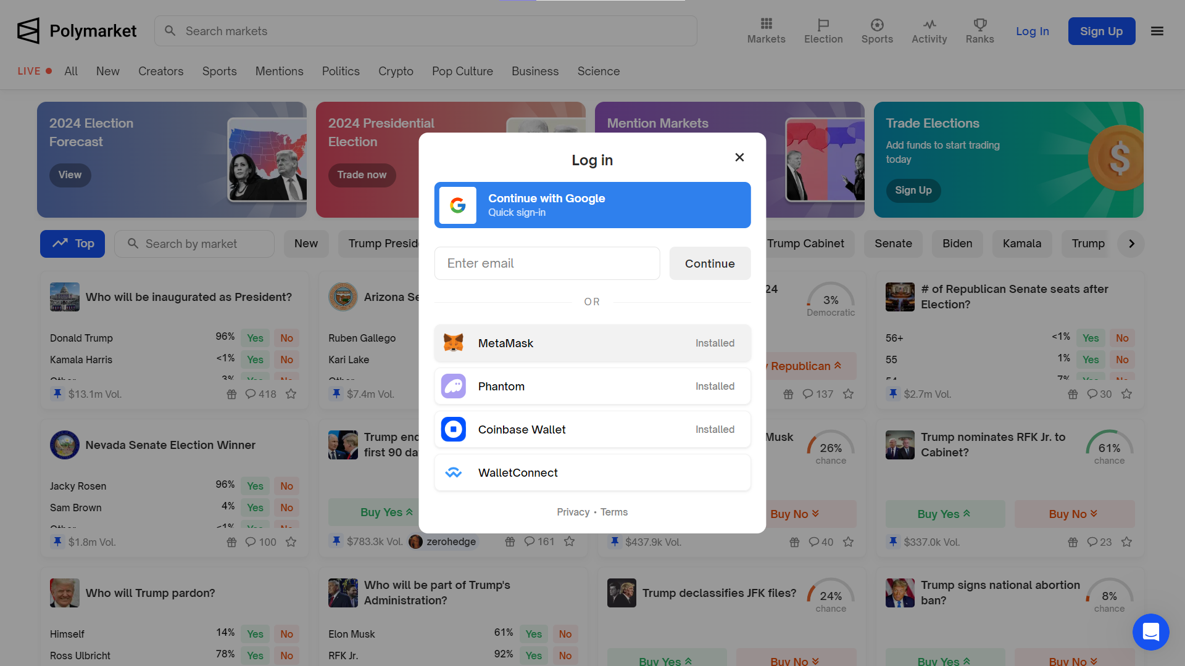Open Activity in the top navigation

(x=929, y=31)
